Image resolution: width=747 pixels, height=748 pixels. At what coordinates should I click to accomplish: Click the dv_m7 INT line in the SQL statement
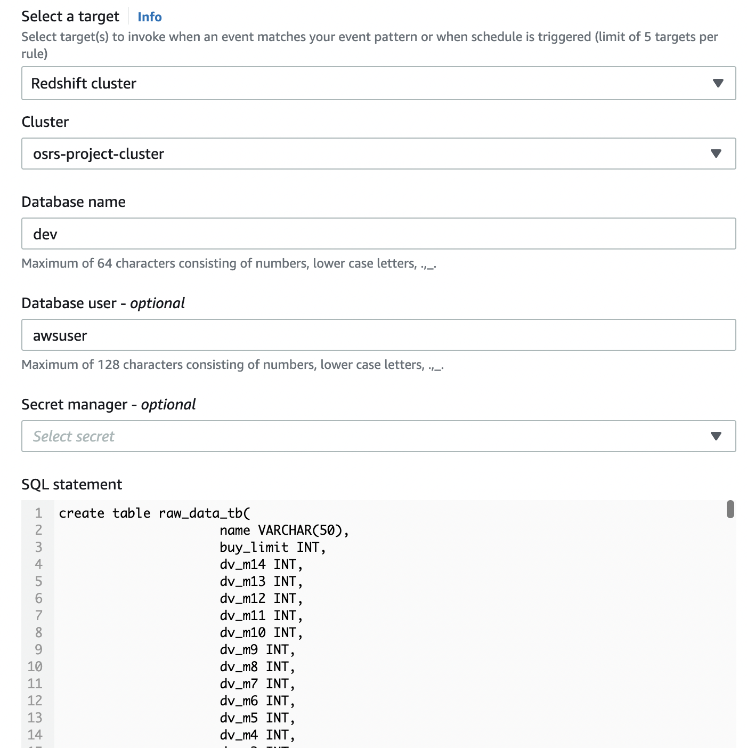pos(257,683)
